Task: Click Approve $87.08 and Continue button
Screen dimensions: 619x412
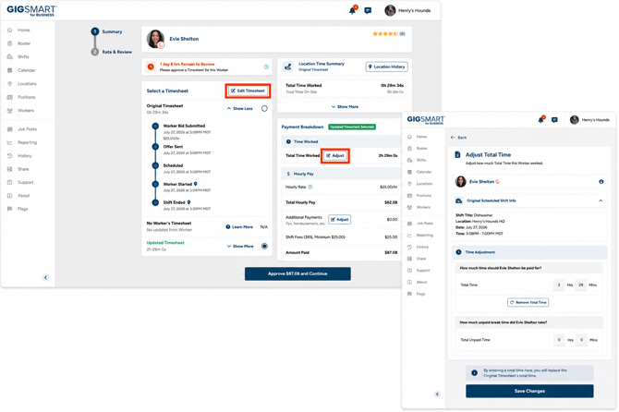Action: pos(297,273)
